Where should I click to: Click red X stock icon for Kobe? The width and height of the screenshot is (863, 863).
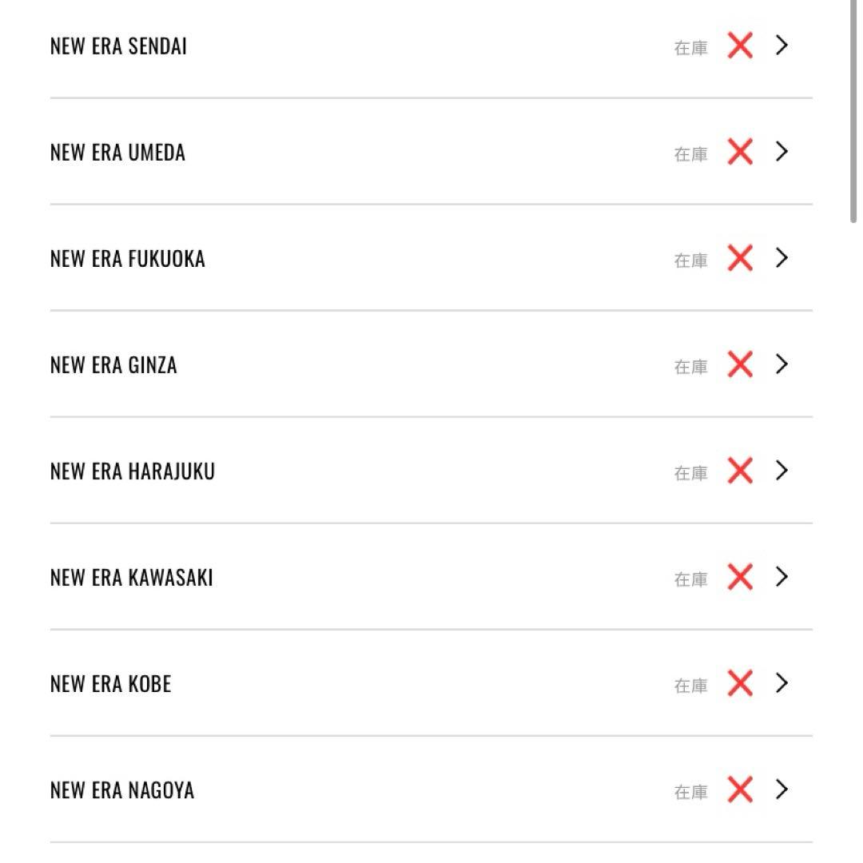pos(740,683)
